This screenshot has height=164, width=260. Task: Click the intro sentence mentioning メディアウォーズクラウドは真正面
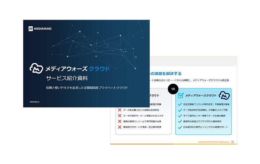point(189,80)
